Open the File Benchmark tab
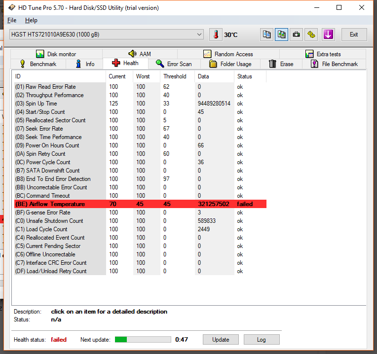This screenshot has height=354, width=377. tap(334, 64)
